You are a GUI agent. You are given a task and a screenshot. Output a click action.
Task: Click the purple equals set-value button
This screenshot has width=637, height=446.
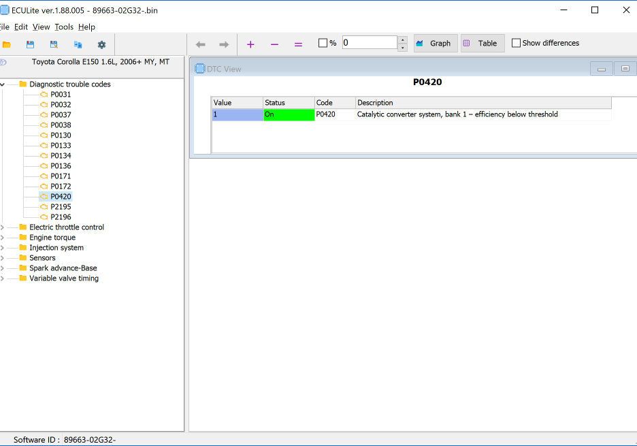[298, 44]
